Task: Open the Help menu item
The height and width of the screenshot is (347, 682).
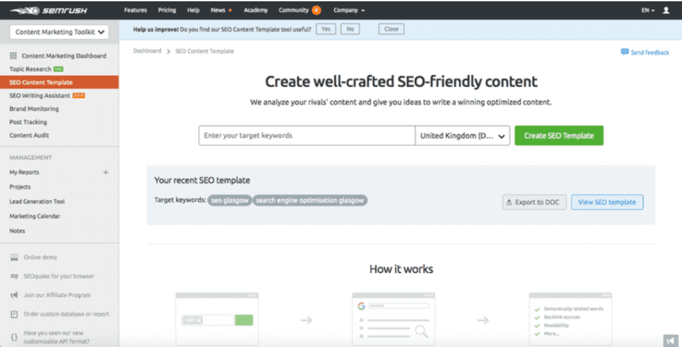Action: 193,11
